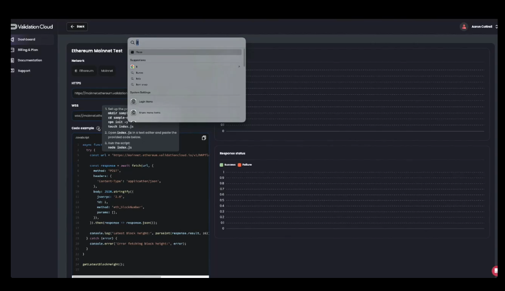The width and height of the screenshot is (505, 291).
Task: Click the JavaScript language label
Action: [x=82, y=138]
